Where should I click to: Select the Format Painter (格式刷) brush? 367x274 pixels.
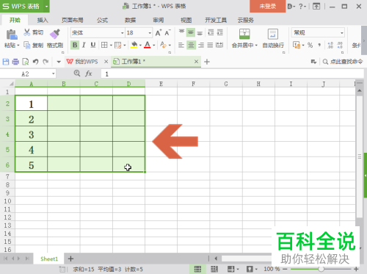55,34
